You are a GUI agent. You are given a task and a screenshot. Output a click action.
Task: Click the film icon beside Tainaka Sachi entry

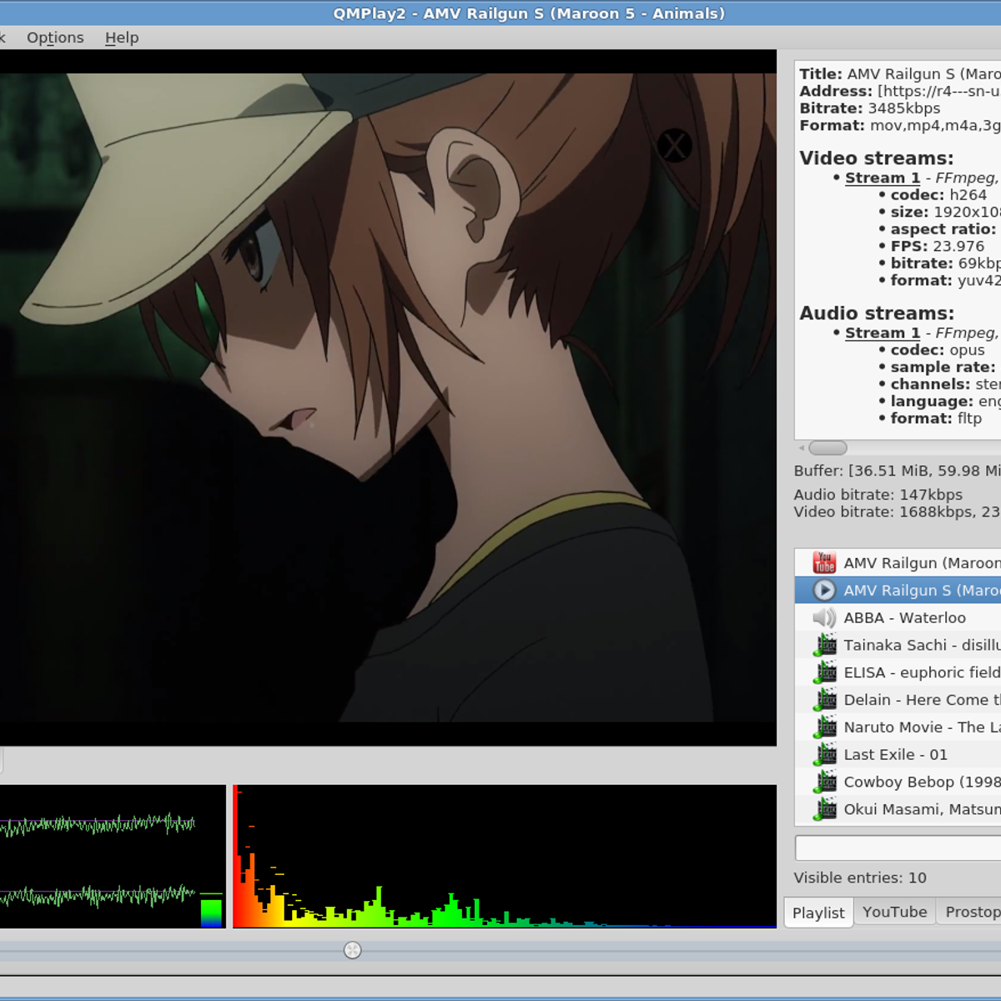click(x=825, y=645)
